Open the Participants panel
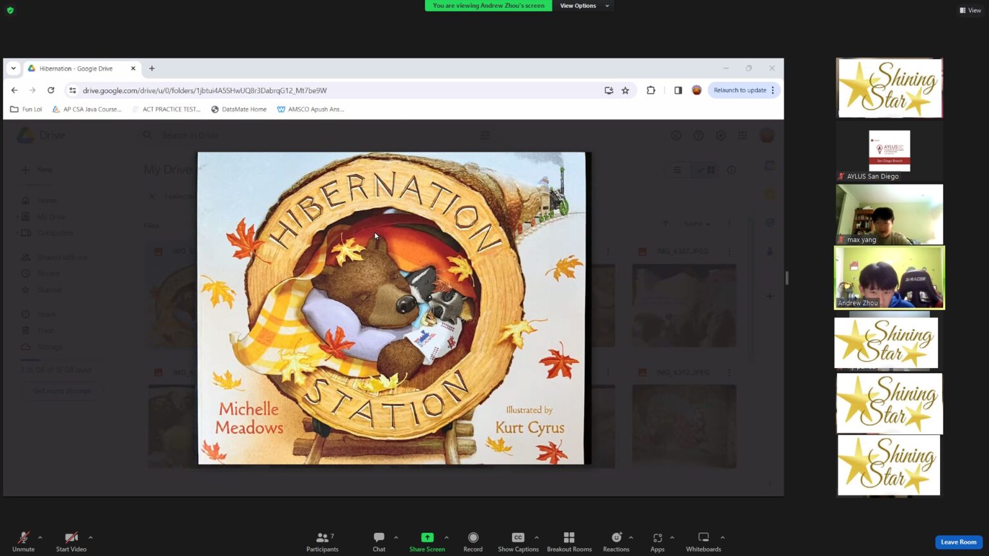The height and width of the screenshot is (556, 989). (323, 541)
